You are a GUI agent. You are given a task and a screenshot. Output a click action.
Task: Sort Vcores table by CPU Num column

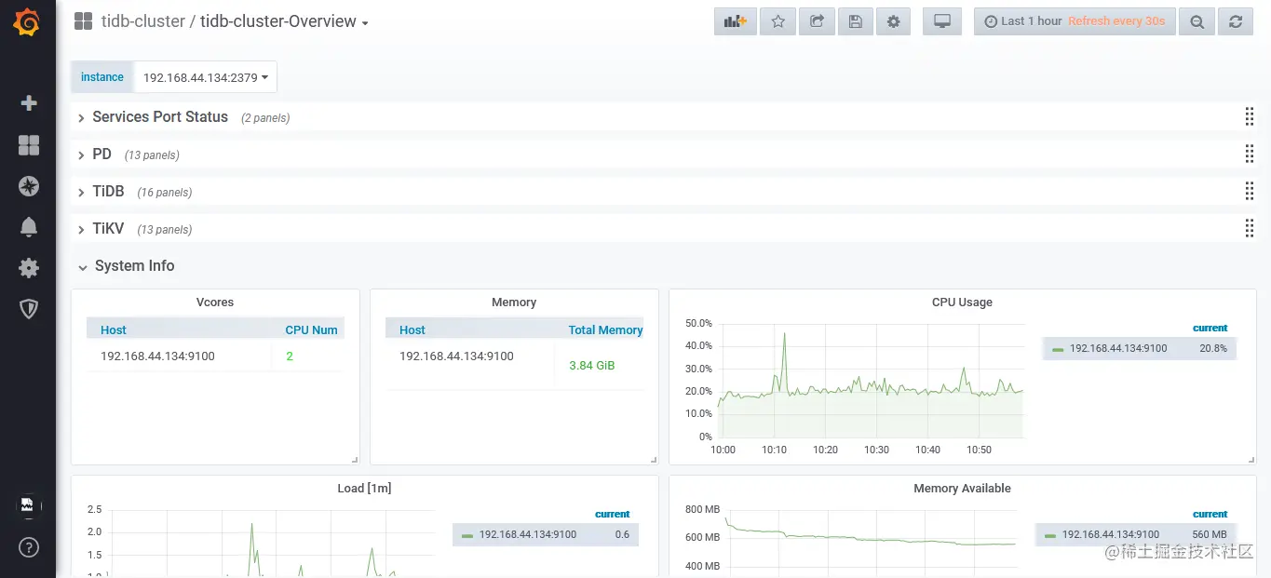point(311,329)
